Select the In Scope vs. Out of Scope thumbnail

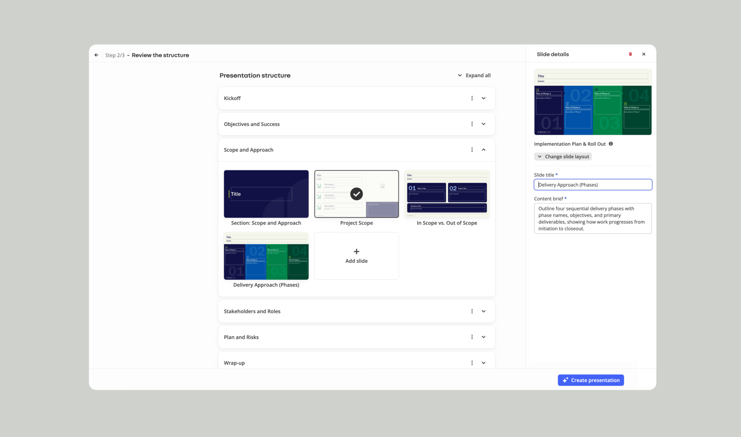pyautogui.click(x=447, y=194)
